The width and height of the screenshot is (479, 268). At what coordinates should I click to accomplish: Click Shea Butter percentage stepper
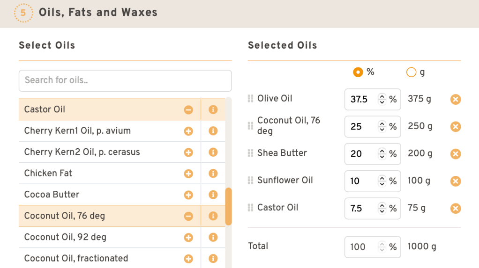point(382,154)
